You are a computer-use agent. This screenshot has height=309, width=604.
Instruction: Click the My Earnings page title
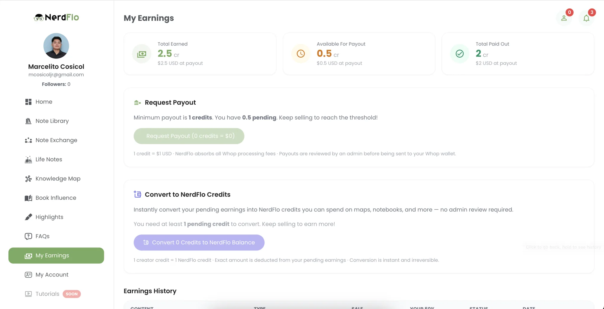coord(149,18)
